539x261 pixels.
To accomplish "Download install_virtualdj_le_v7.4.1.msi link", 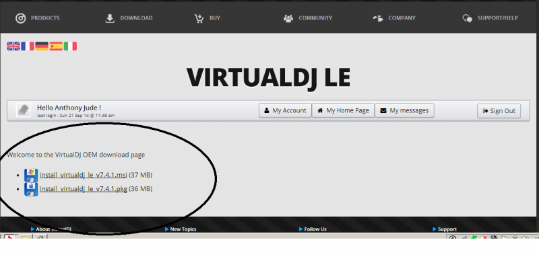I will click(83, 175).
